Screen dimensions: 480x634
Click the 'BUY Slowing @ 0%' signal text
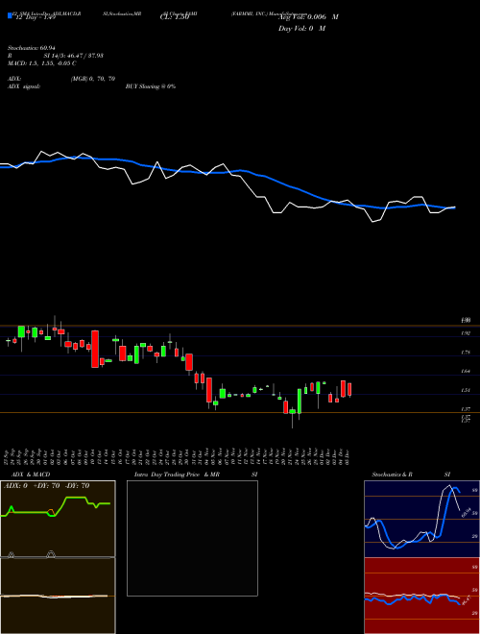(151, 86)
